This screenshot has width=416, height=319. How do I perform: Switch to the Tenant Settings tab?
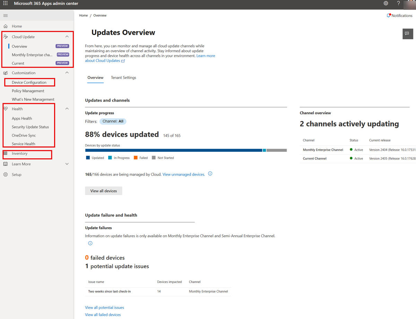click(x=123, y=78)
